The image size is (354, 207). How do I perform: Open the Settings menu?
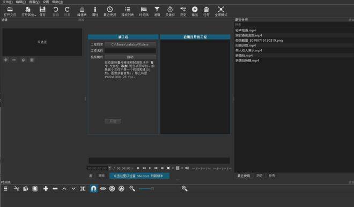point(46,2)
